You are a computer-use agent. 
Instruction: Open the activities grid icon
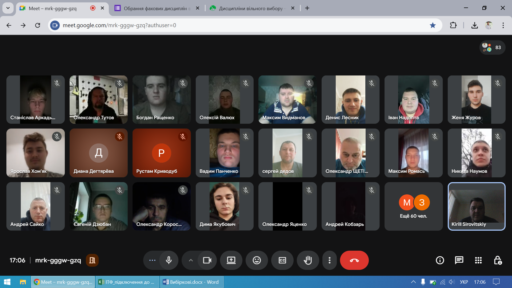[478, 260]
